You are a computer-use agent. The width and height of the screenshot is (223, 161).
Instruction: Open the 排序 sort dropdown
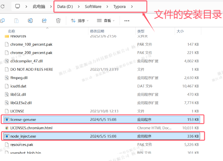click(79, 21)
